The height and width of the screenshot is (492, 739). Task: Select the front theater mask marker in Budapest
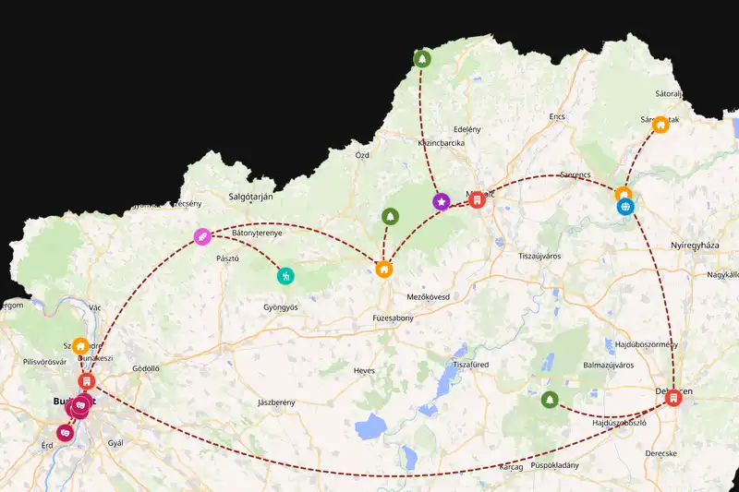click(x=80, y=404)
